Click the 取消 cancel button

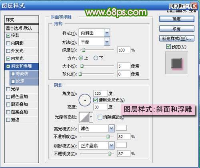[177, 28]
